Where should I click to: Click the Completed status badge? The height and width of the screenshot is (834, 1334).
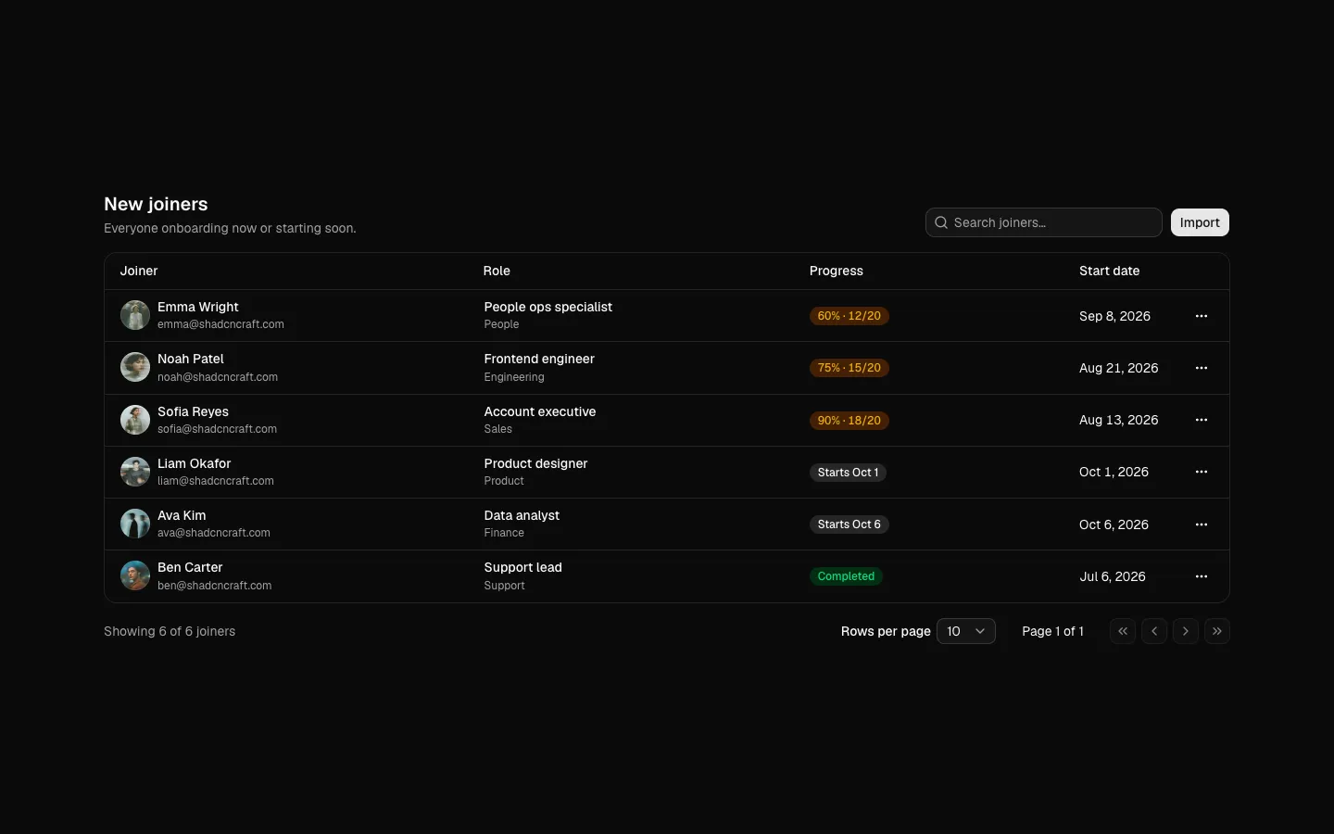click(846, 576)
